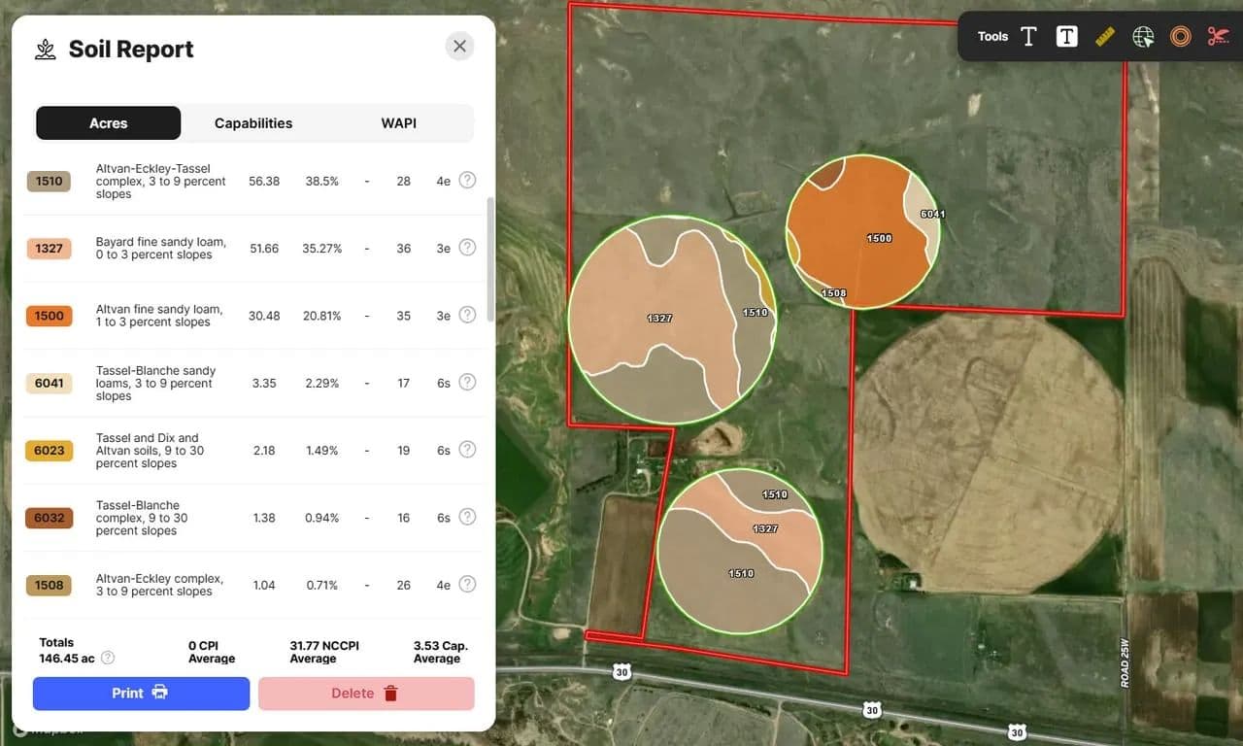
Task: Select the red scissors cut tool
Action: [1218, 37]
